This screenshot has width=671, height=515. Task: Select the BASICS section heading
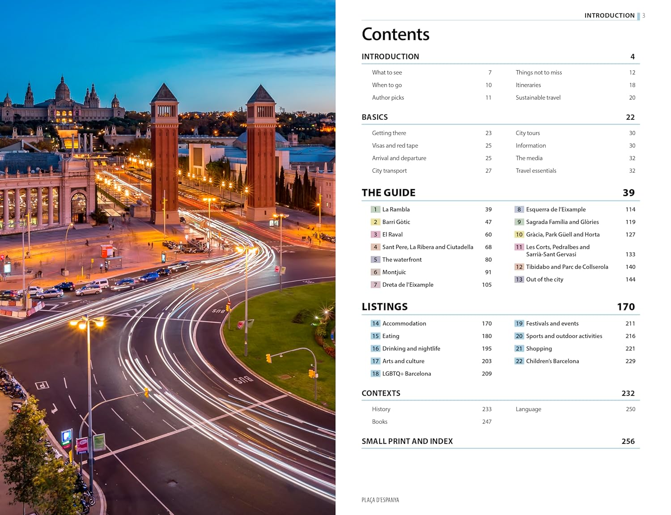pos(374,117)
